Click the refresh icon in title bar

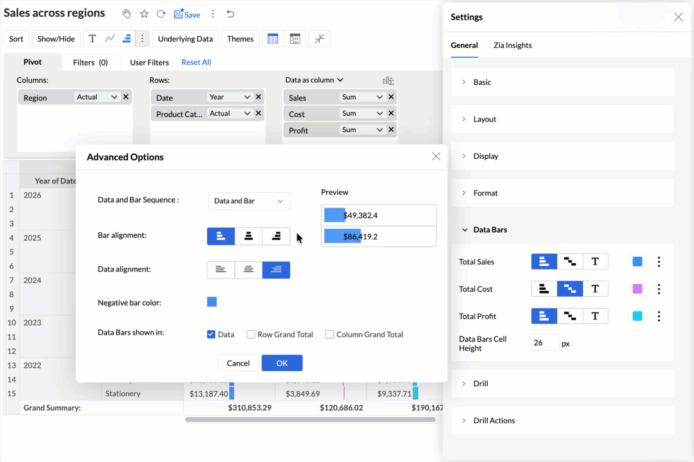(x=161, y=14)
